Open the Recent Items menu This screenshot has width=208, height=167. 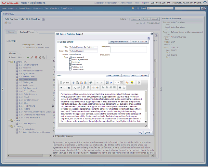coord(25,8)
